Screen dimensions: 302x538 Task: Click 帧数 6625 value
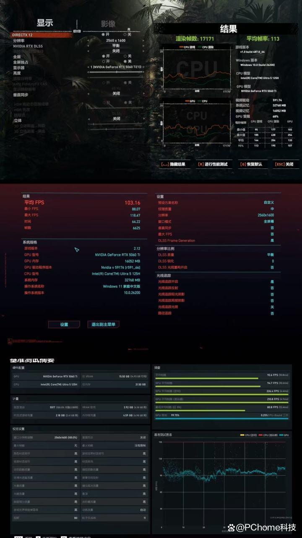click(x=136, y=228)
